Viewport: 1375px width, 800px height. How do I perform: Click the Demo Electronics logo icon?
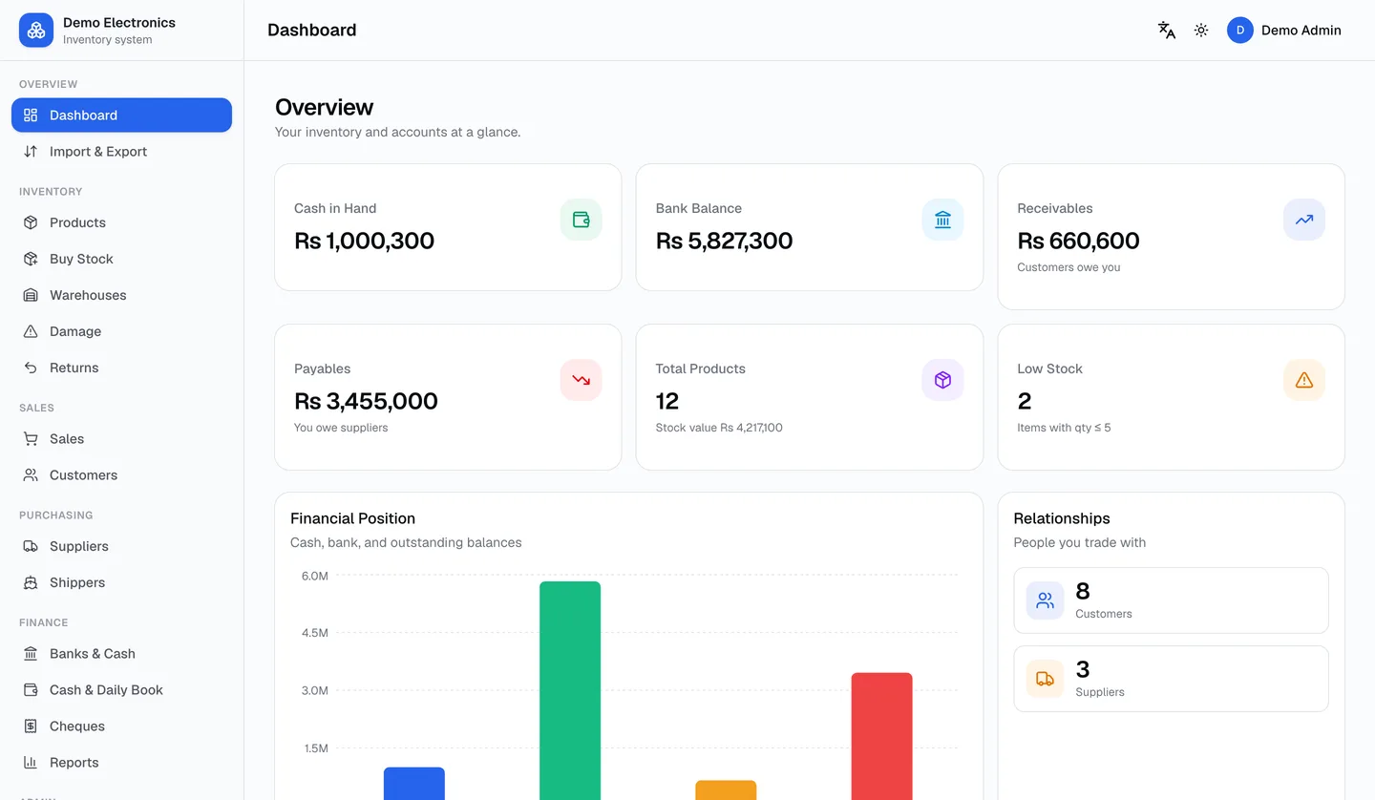36,31
